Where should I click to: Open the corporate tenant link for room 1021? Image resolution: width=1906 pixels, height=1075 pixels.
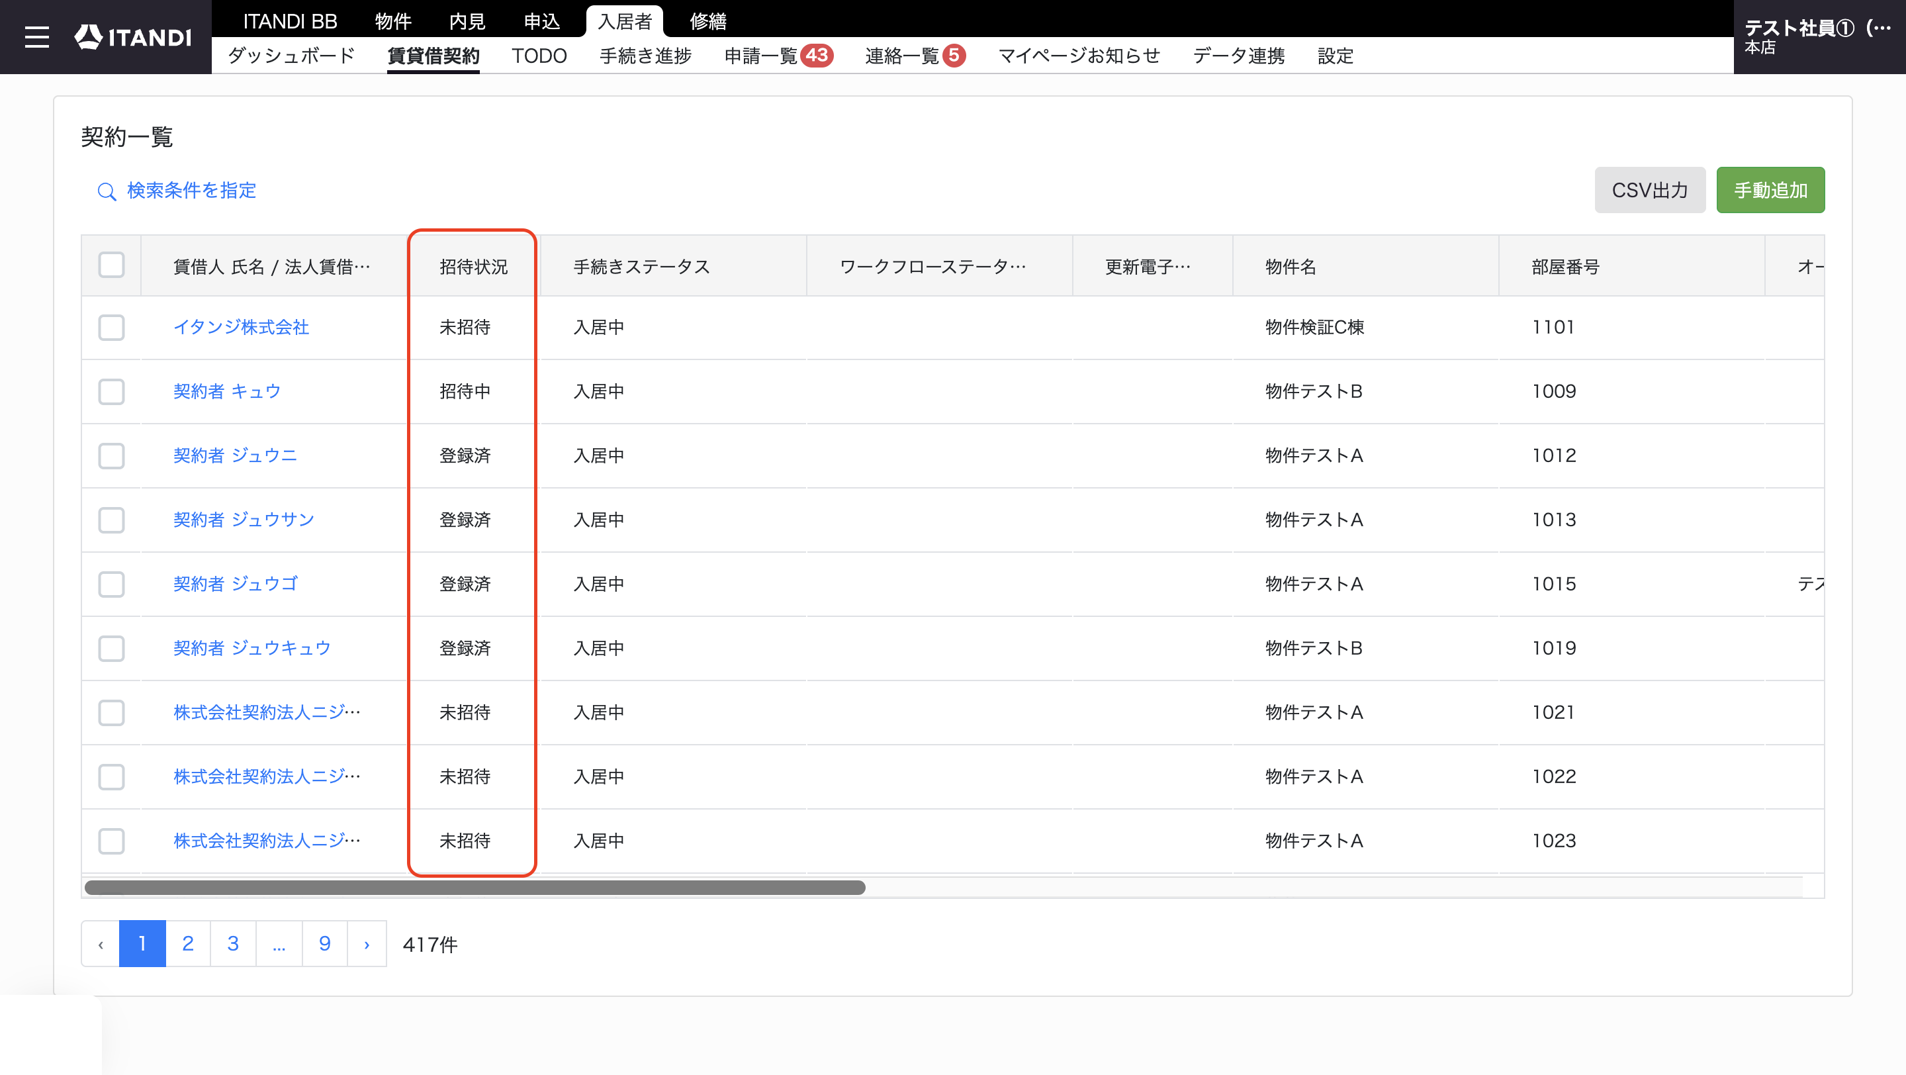click(x=267, y=712)
